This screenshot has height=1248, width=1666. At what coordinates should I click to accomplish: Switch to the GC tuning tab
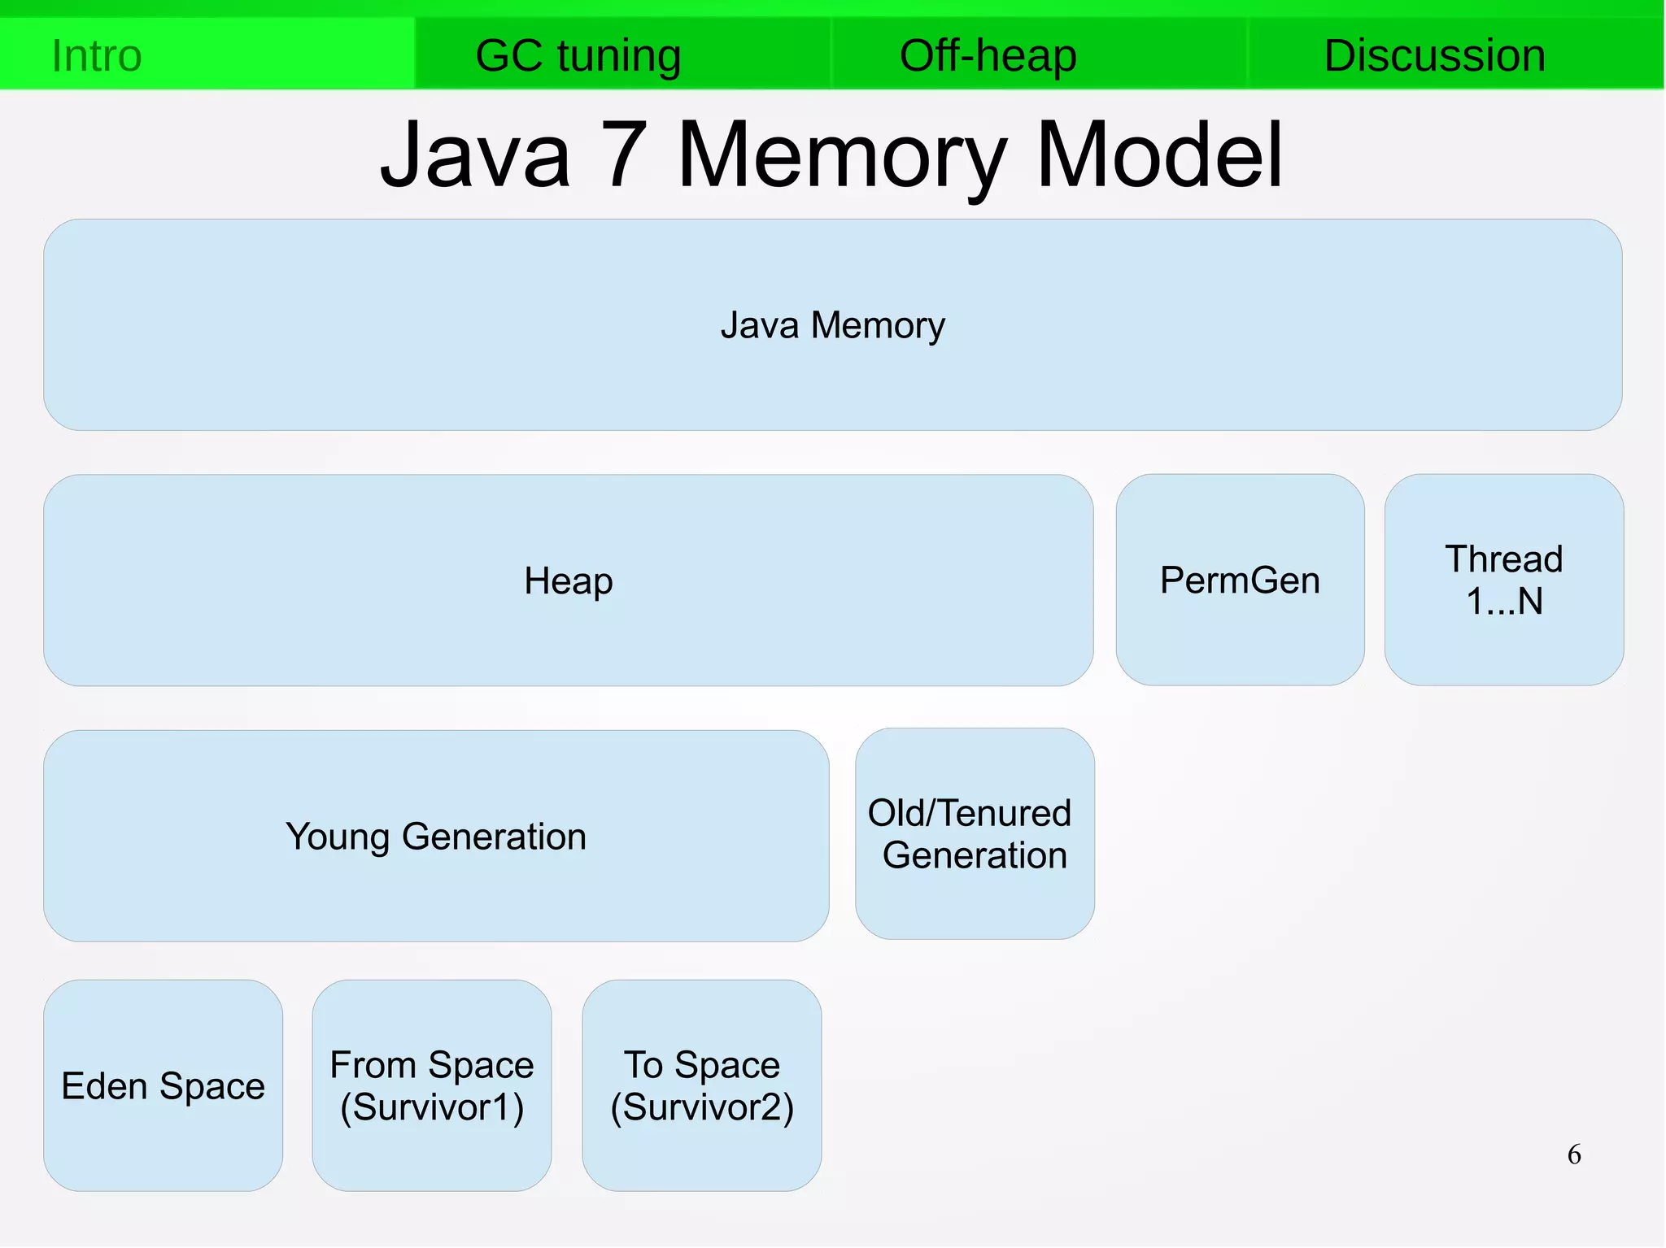578,55
